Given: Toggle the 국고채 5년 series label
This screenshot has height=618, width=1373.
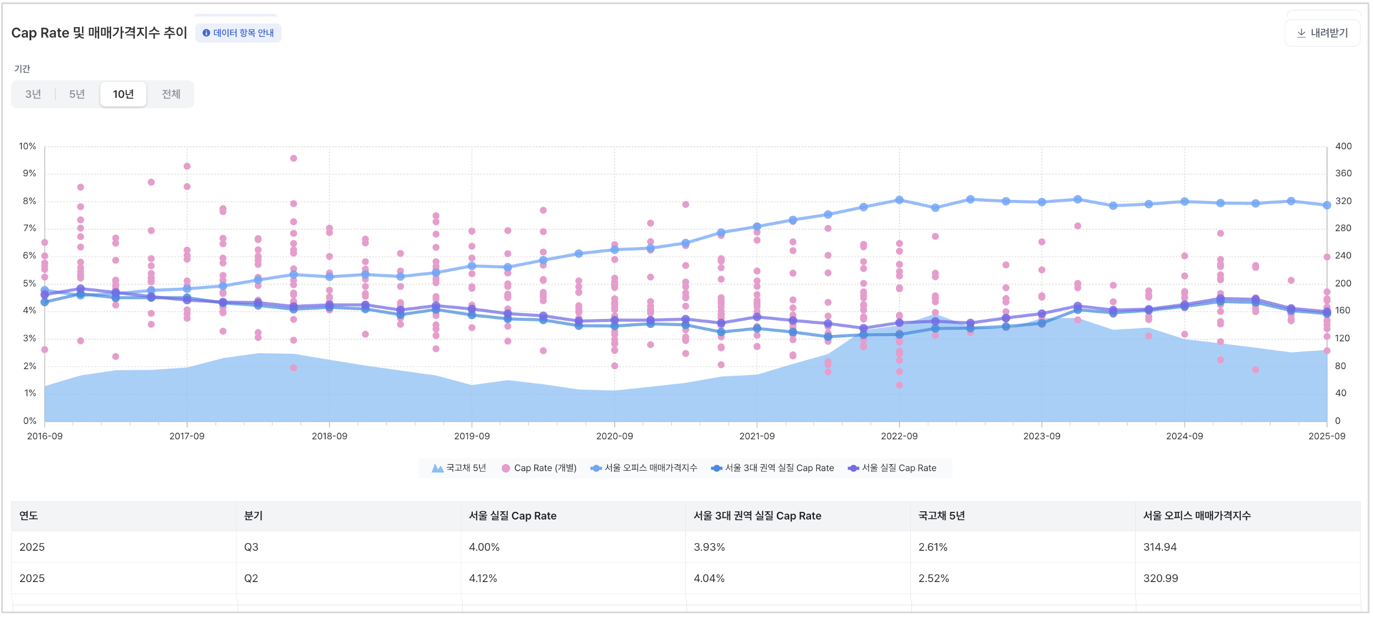Looking at the screenshot, I should (x=466, y=468).
